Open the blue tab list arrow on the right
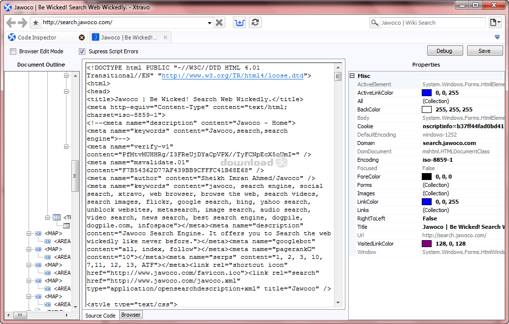This screenshot has height=324, width=509. (497, 37)
